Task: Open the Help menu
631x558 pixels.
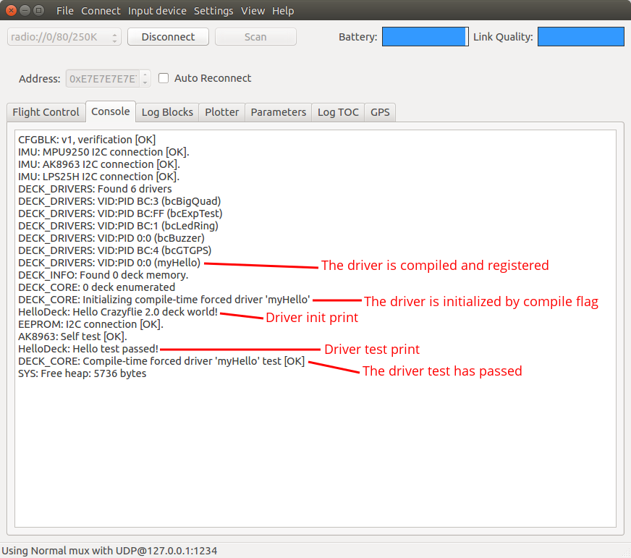Action: pyautogui.click(x=283, y=11)
